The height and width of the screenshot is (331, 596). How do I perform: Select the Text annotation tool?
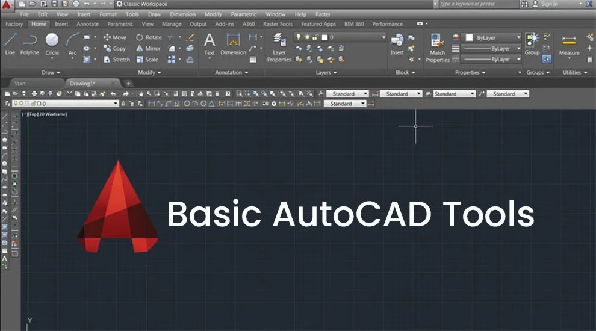(210, 45)
